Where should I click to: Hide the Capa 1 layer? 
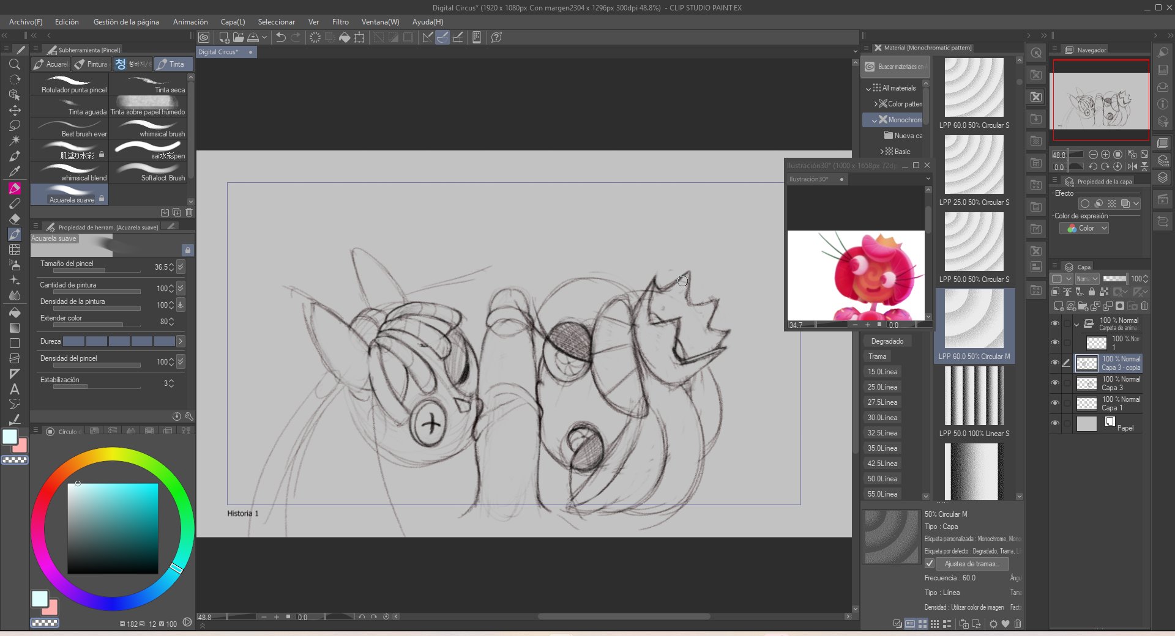(1055, 403)
